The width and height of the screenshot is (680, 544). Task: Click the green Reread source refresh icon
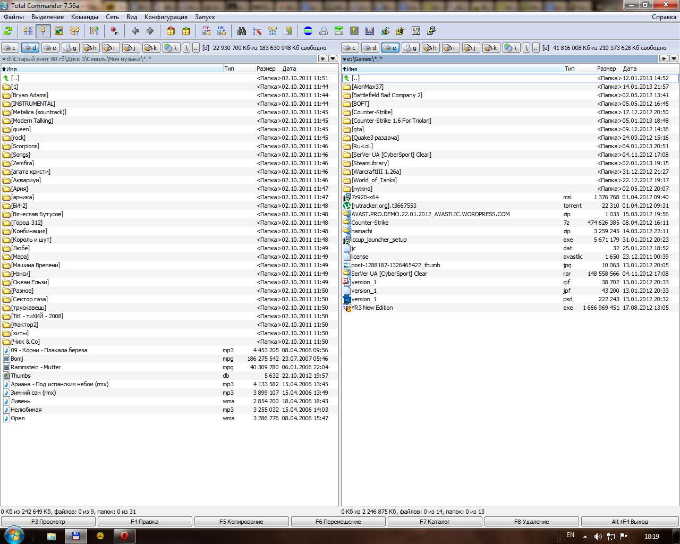(8, 31)
